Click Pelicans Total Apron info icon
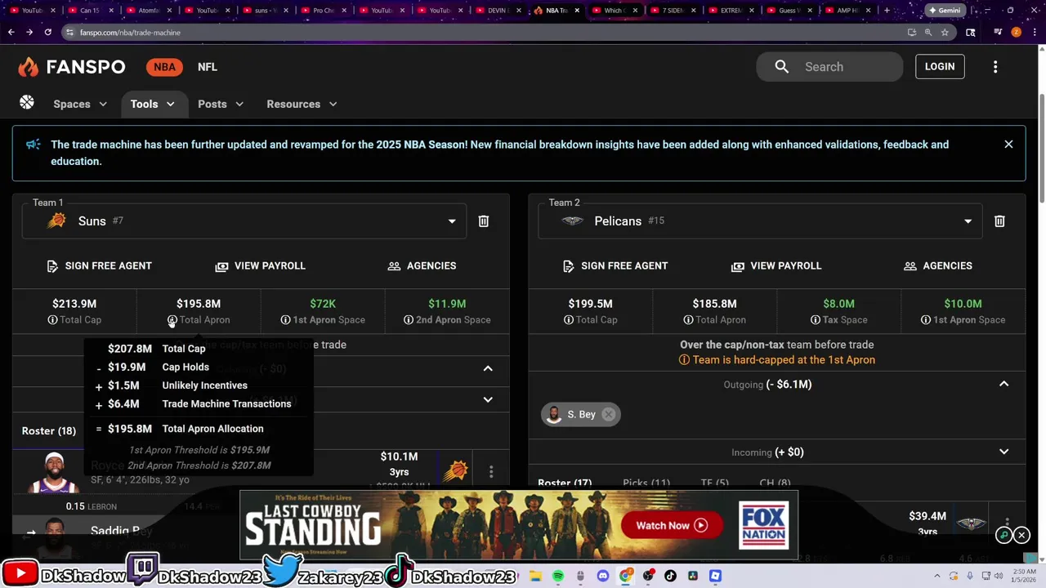1046x588 pixels. (688, 320)
